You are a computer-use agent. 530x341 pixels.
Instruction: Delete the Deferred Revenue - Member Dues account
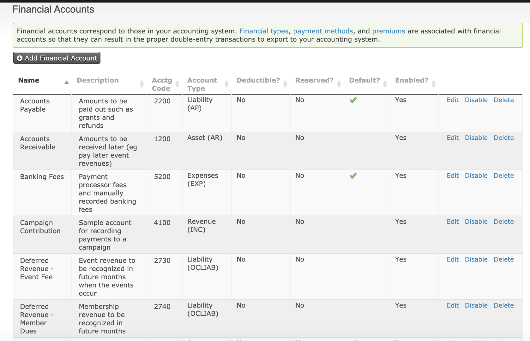point(504,305)
